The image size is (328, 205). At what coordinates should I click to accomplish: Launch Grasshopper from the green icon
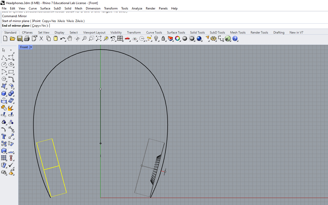[x=228, y=39]
